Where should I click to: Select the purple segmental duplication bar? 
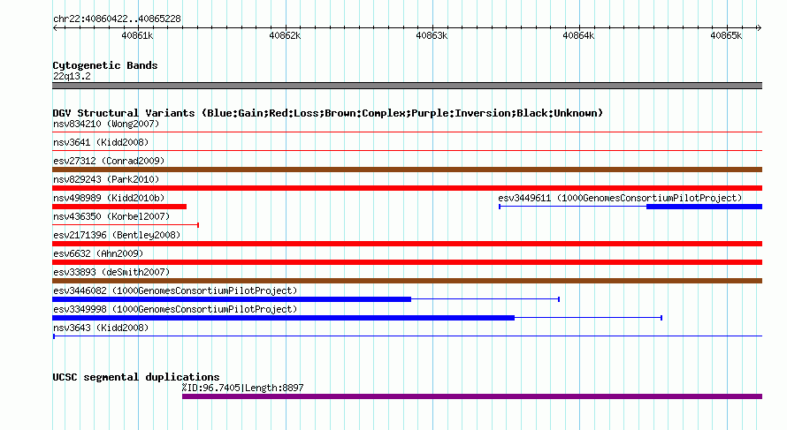[472, 396]
